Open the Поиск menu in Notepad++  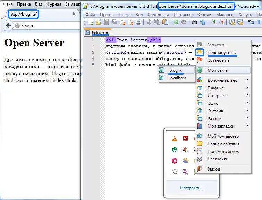pos(125,15)
